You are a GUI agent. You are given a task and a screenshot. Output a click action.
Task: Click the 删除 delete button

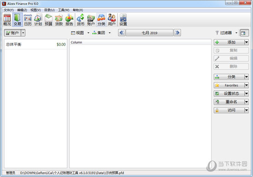tap(231, 66)
